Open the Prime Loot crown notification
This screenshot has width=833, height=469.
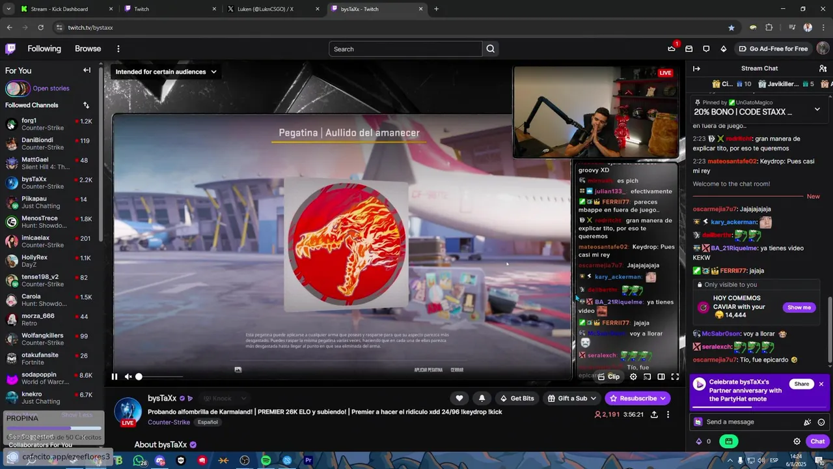coord(672,49)
